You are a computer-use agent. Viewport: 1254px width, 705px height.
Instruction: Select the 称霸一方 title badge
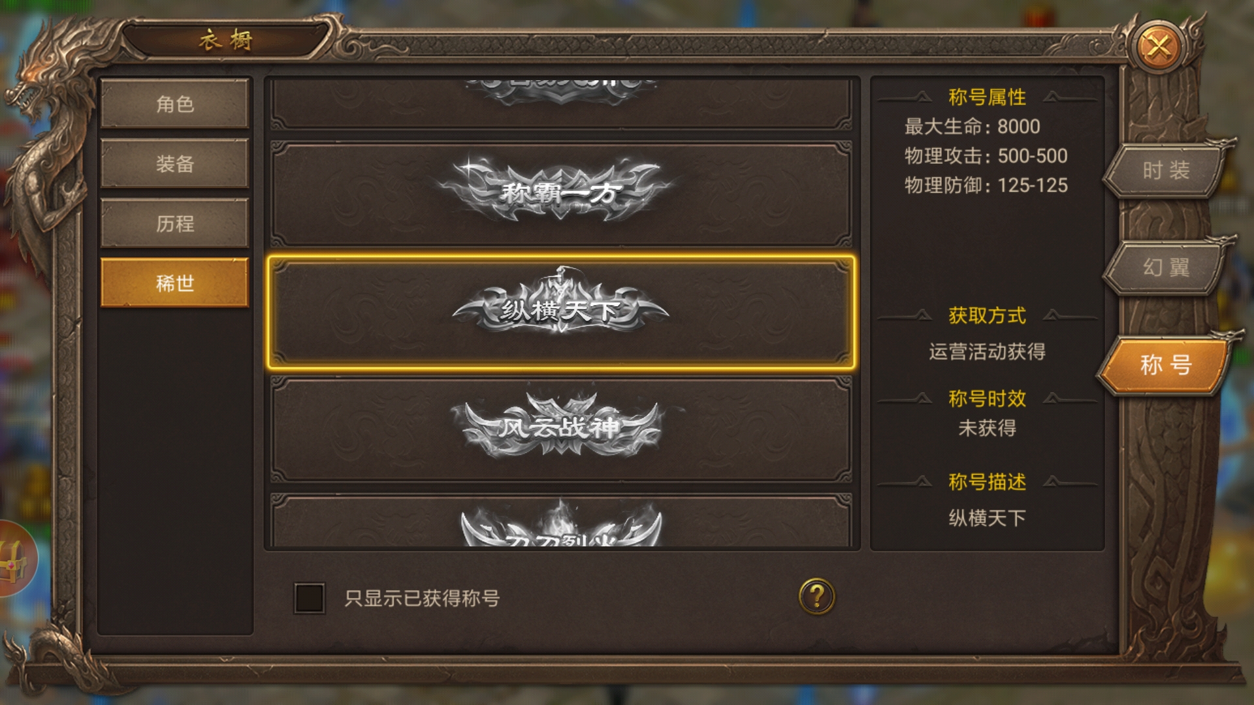pos(561,194)
